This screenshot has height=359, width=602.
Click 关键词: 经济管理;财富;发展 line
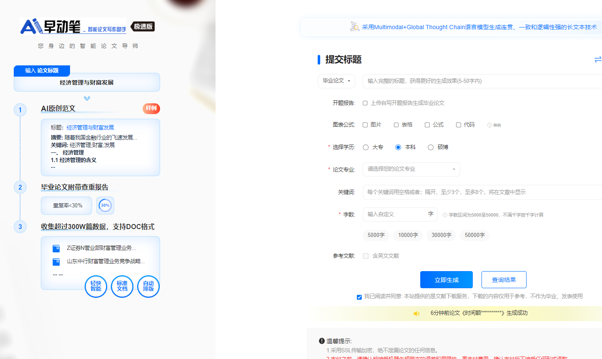pos(83,145)
